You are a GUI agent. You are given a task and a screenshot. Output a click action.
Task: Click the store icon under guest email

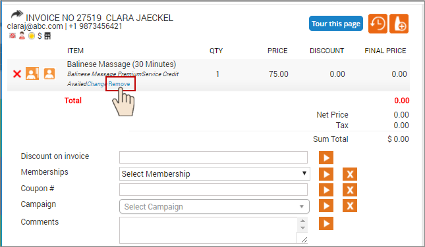[x=47, y=35]
